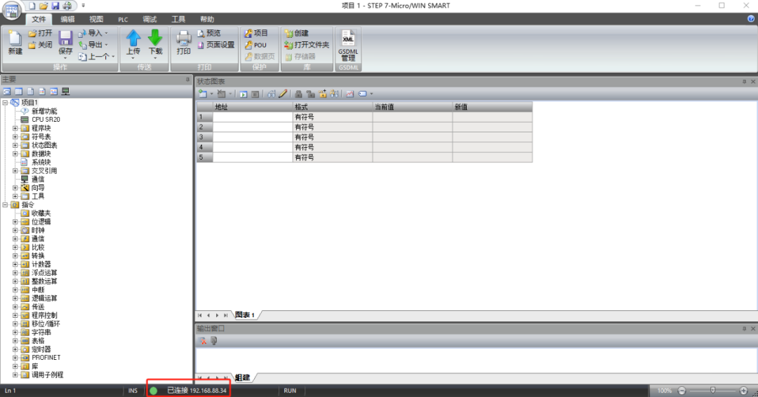Toggle the trend view icon in chart toolbar
The image size is (758, 397).
pos(350,93)
